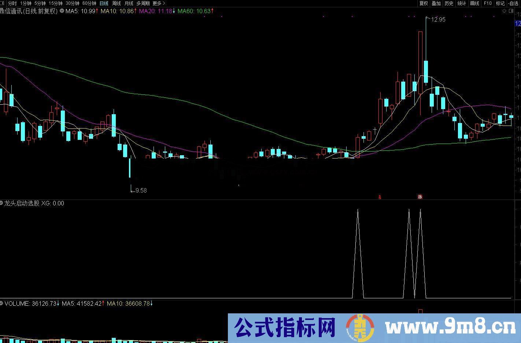Click the 鼎信通讯(日线.前复权) title
521x343 pixels.
(29, 11)
